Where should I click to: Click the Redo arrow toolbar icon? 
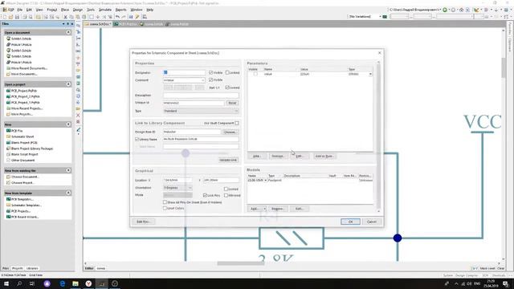[124, 17]
